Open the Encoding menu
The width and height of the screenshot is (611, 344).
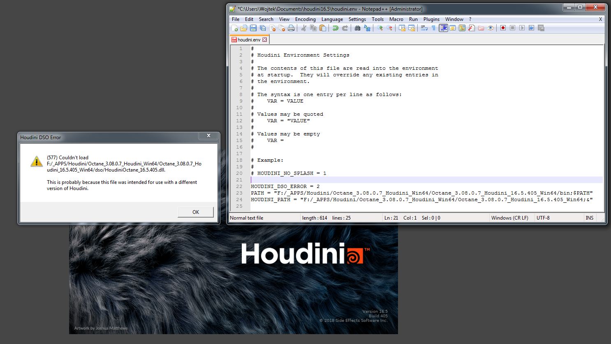click(305, 19)
